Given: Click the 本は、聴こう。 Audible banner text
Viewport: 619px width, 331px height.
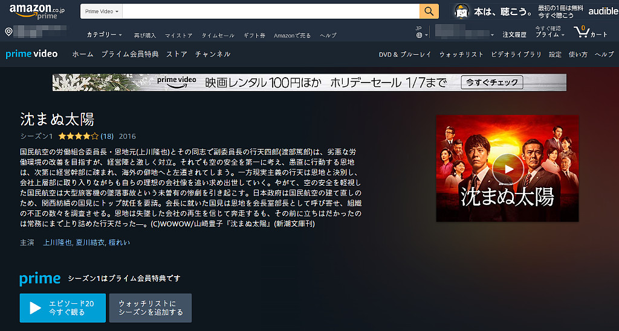Looking at the screenshot, I should pyautogui.click(x=502, y=12).
